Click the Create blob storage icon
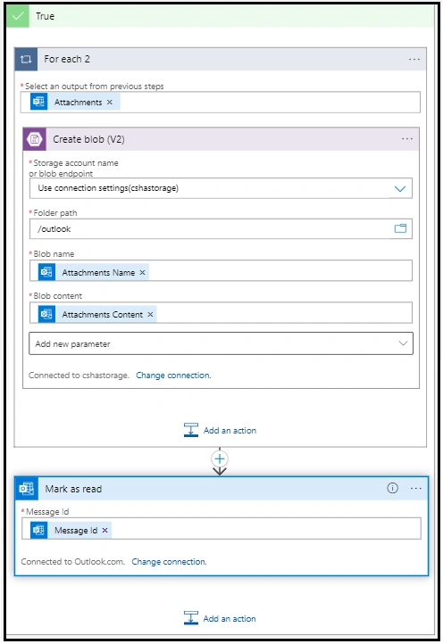The height and width of the screenshot is (644, 443). pyautogui.click(x=35, y=139)
